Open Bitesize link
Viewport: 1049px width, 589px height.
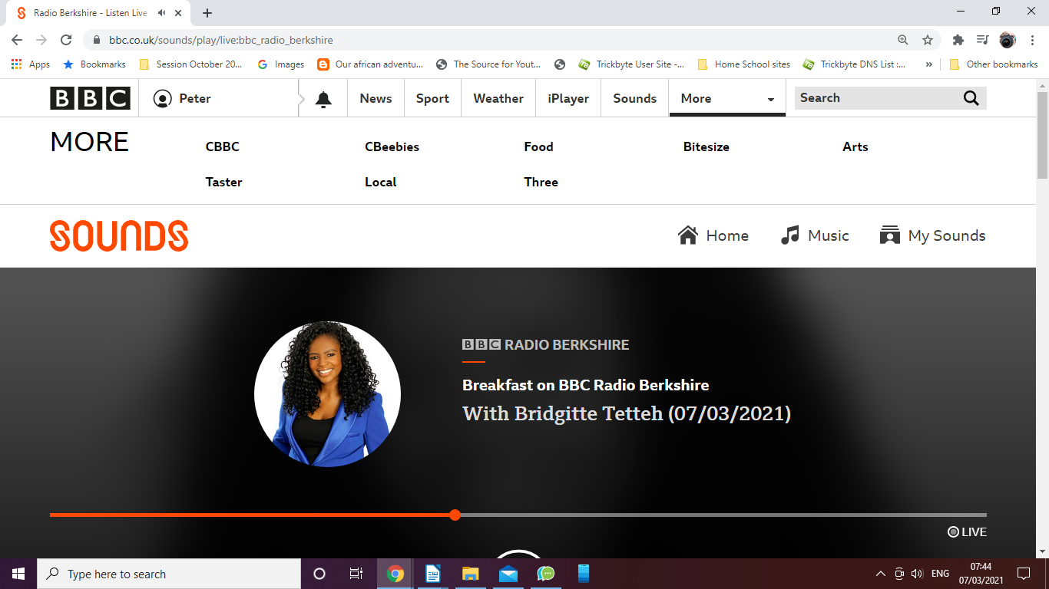[x=707, y=146]
